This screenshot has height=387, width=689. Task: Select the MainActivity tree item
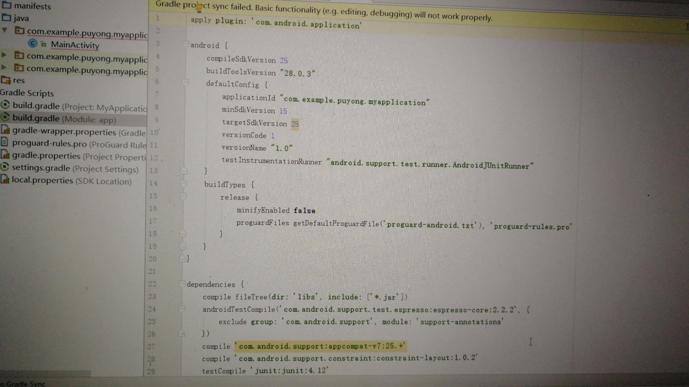(x=75, y=45)
